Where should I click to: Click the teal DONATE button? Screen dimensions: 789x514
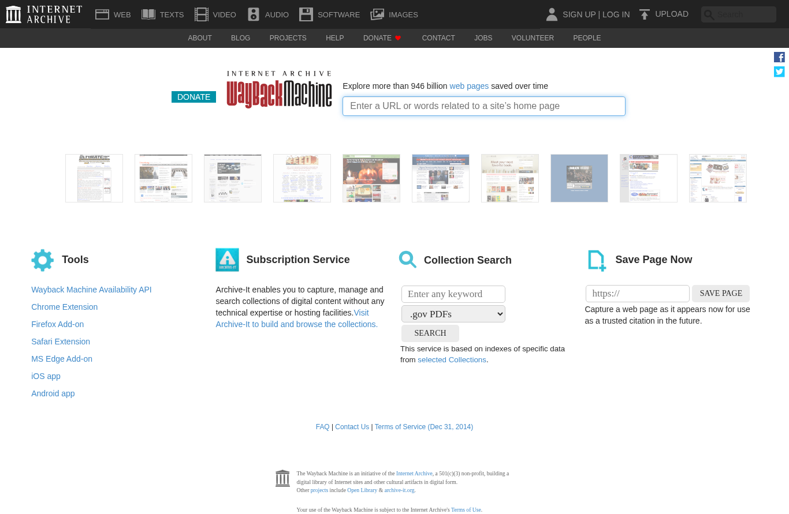193,97
